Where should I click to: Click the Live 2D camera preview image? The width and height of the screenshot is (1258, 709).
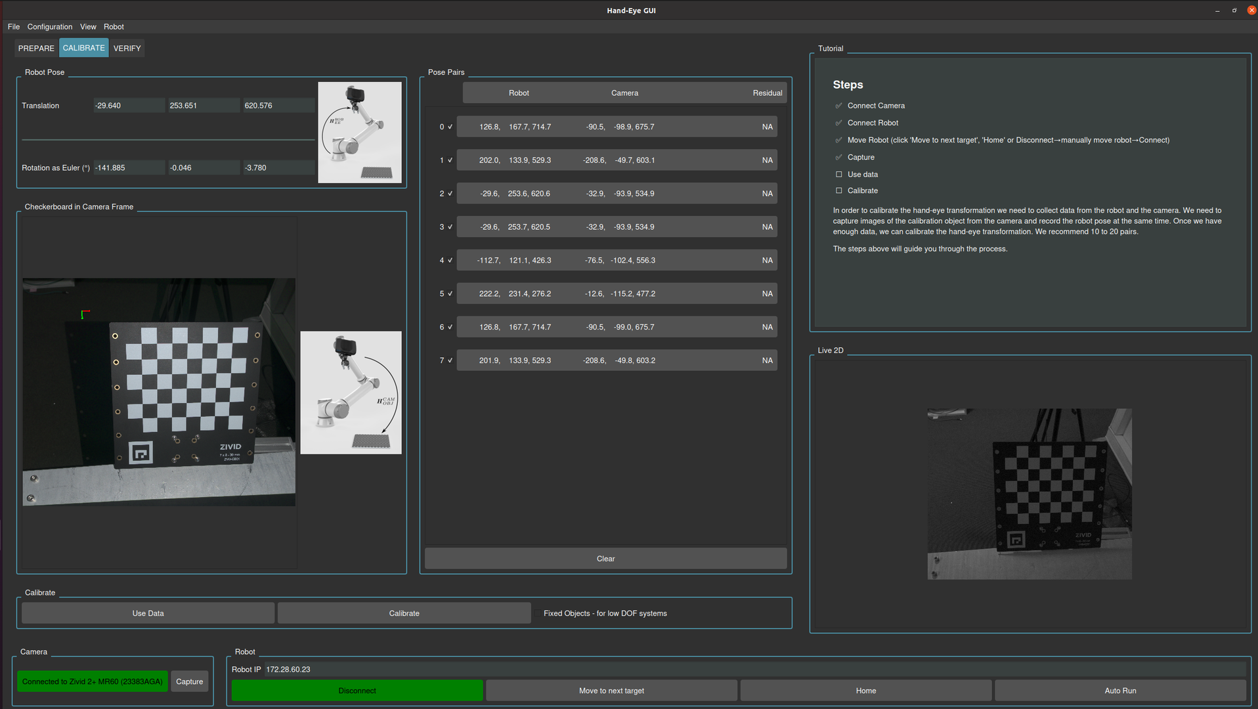[x=1029, y=494]
